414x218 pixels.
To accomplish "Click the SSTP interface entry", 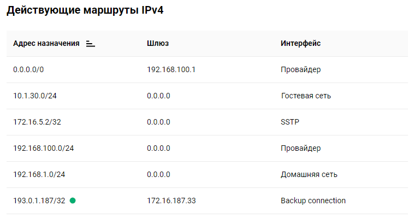I will pos(290,122).
